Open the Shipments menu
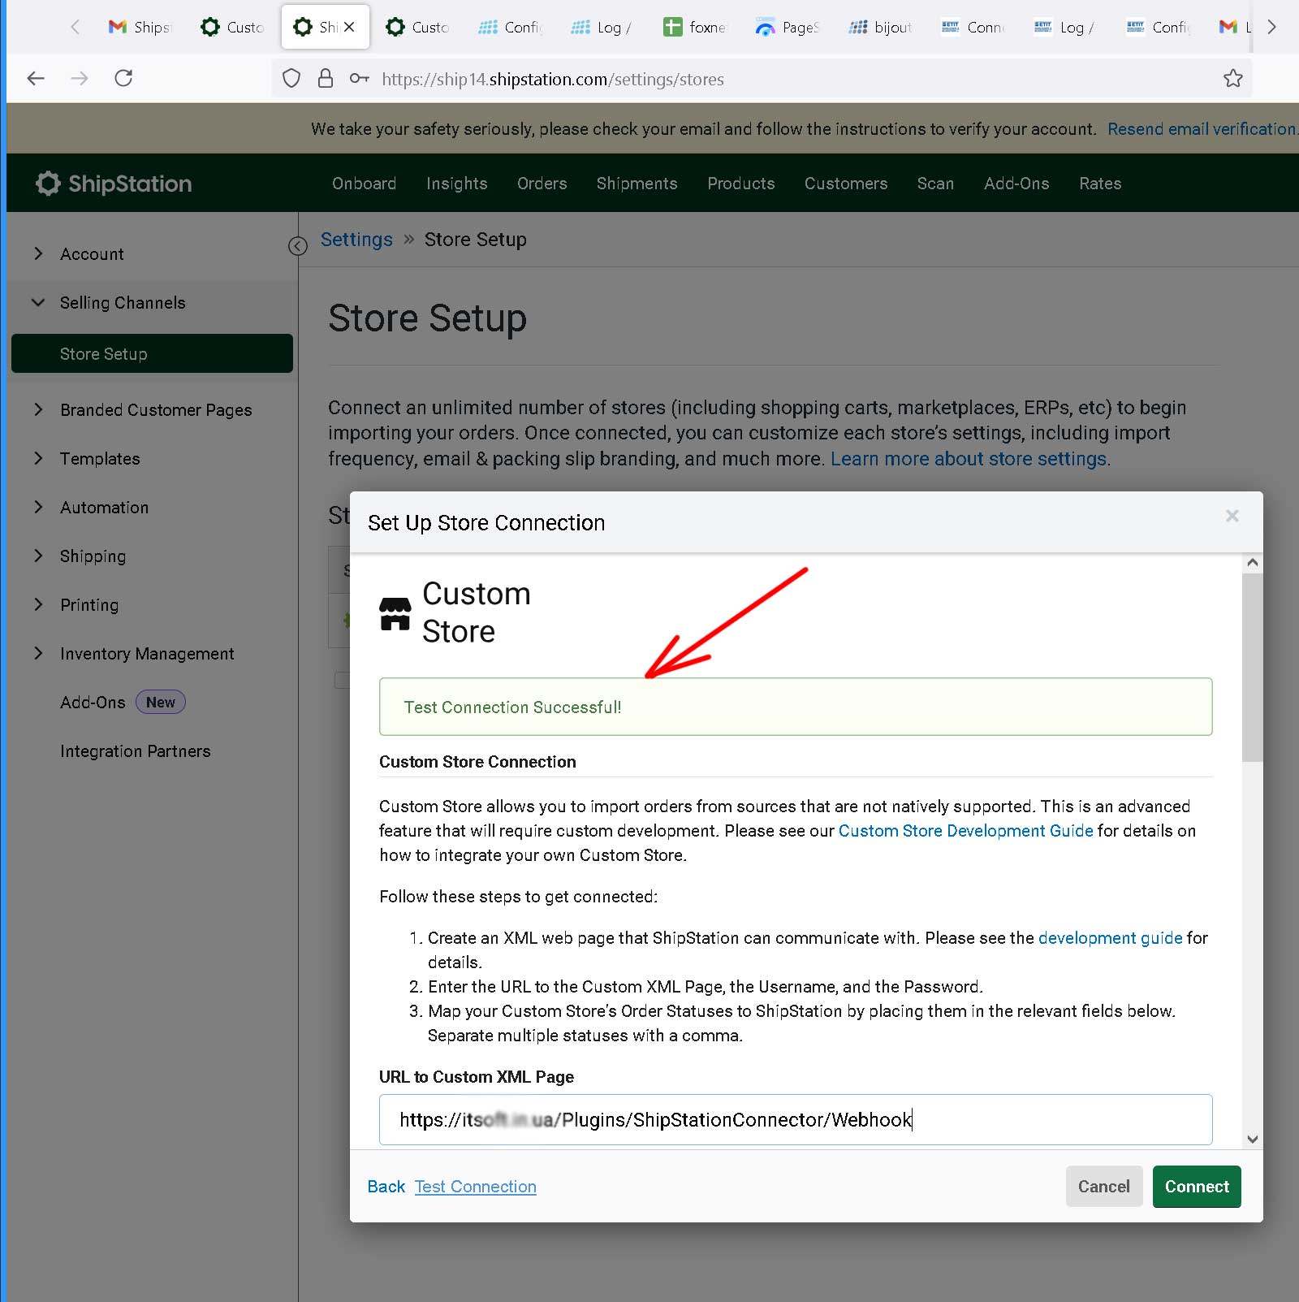 [x=637, y=184]
